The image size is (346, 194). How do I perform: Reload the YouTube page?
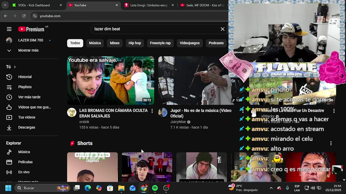click(24, 16)
